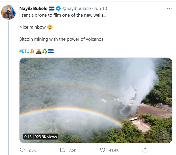Click the reply speech bubble icon
The width and height of the screenshot is (176, 155).
click(x=22, y=150)
